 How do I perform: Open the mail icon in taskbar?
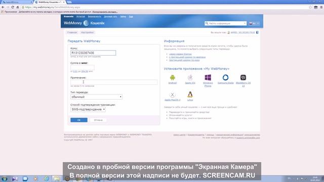click(x=25, y=178)
